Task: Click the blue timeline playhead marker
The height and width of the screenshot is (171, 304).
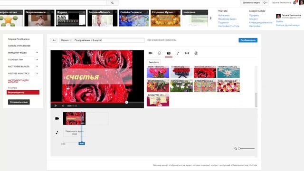Action: (82, 143)
